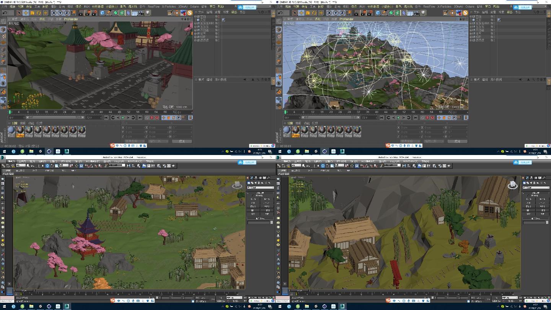Open named selection sets dropdown in left 3ds Max
The height and width of the screenshot is (310, 551).
(x=117, y=165)
